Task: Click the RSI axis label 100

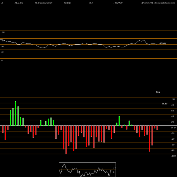Action: 3,32
